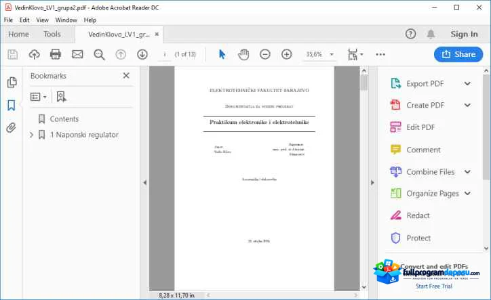
Task: Open bookmarks options list icon
Action: point(38,97)
